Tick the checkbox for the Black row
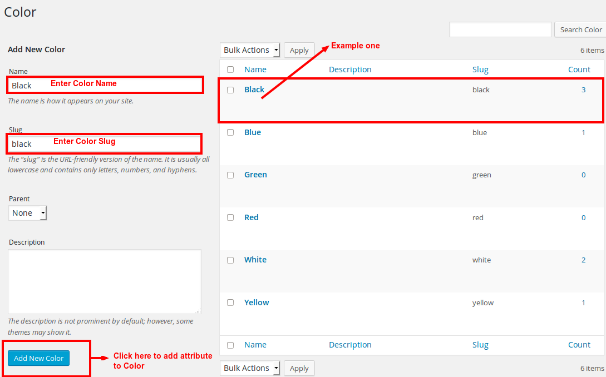 pyautogui.click(x=230, y=90)
